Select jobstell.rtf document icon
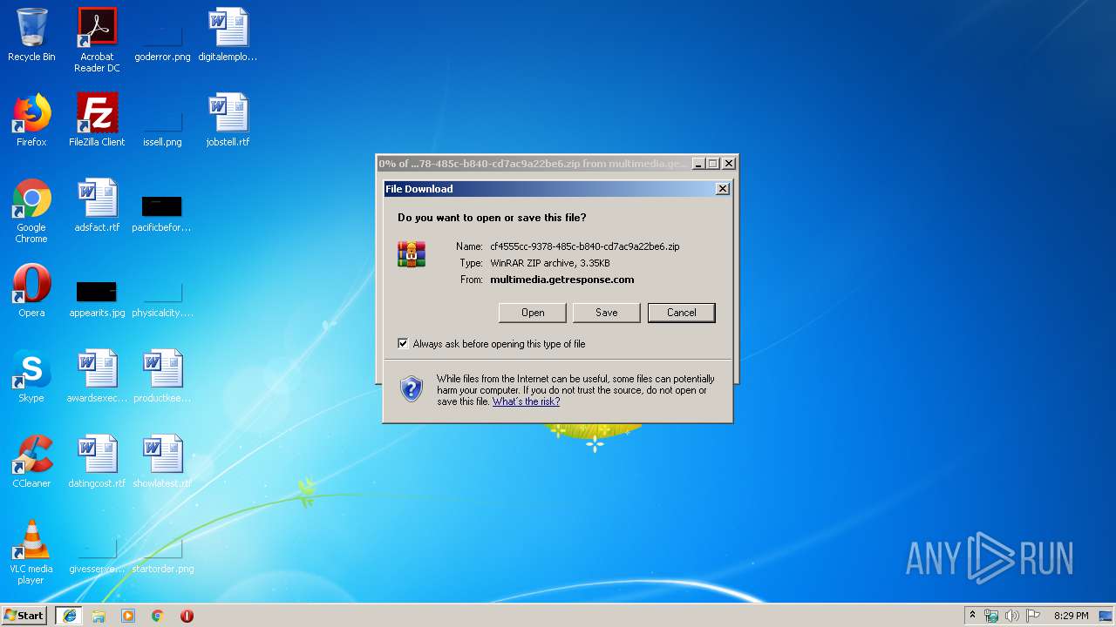This screenshot has height=627, width=1116. click(x=228, y=120)
